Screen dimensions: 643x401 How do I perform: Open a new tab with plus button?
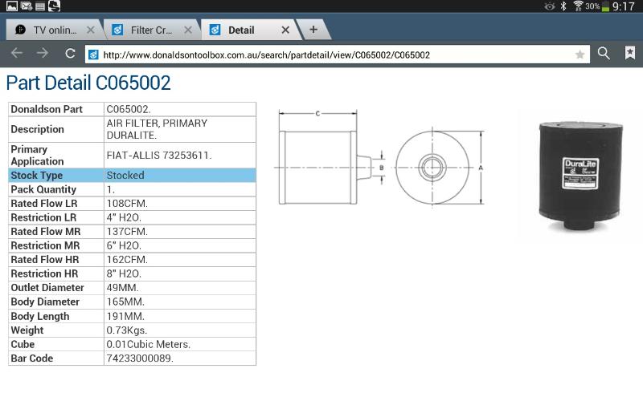point(313,30)
